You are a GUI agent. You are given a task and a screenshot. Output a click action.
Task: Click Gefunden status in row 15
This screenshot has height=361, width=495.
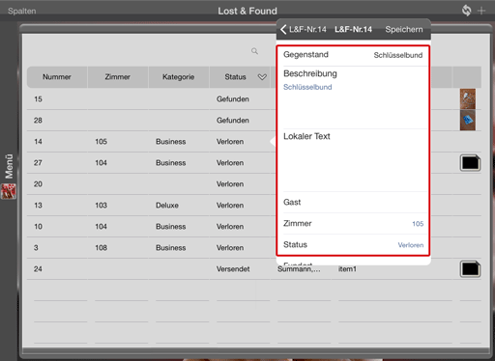click(233, 99)
